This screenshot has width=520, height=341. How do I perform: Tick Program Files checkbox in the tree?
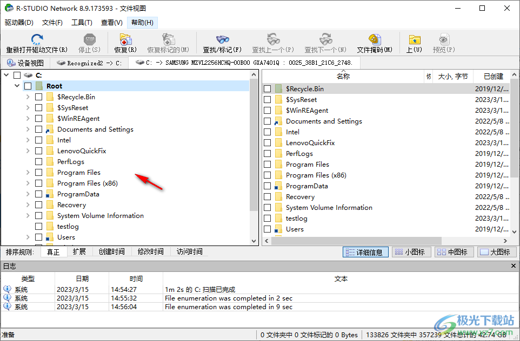[x=38, y=173]
